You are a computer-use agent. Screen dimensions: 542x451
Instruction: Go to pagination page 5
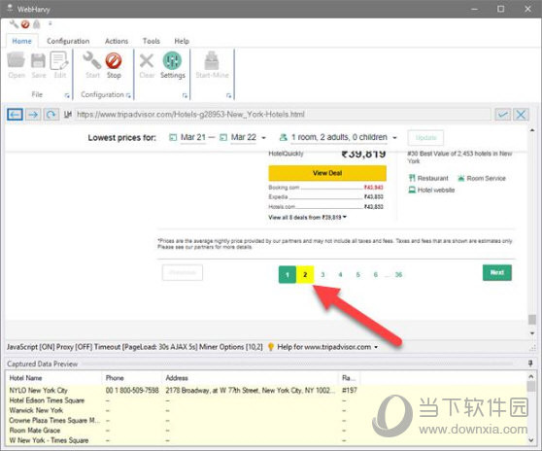[357, 275]
